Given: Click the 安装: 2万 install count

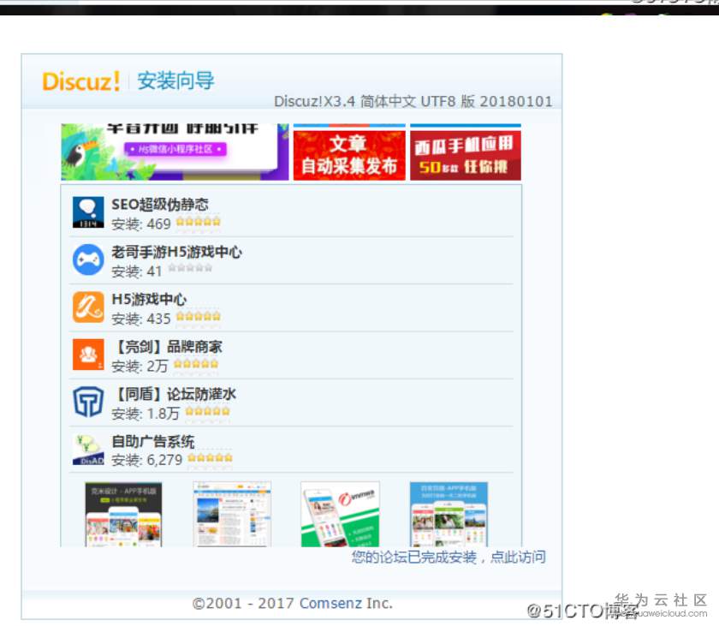Looking at the screenshot, I should pyautogui.click(x=140, y=366).
